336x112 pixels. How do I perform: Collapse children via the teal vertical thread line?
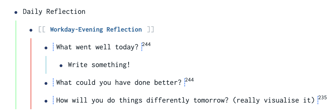(x=46, y=65)
